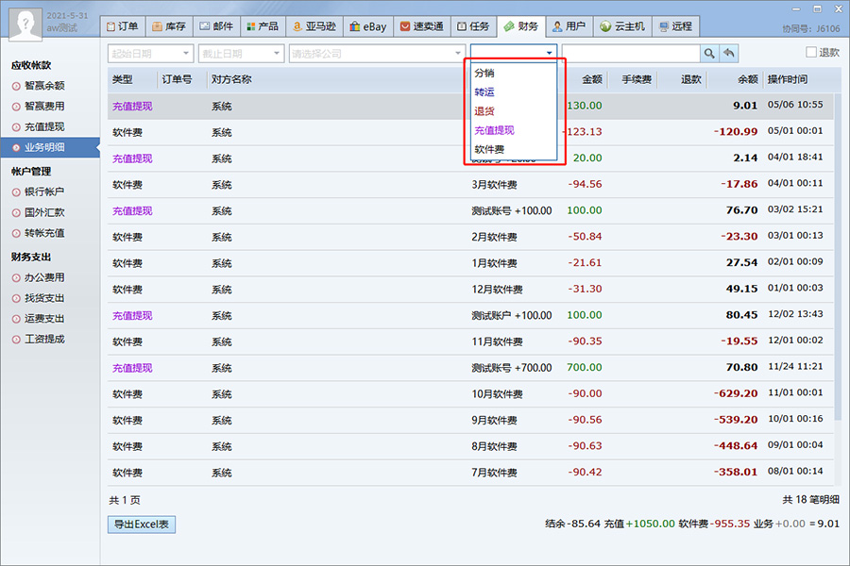This screenshot has height=566, width=850.
Task: Open the 云主机 tab
Action: (x=622, y=26)
